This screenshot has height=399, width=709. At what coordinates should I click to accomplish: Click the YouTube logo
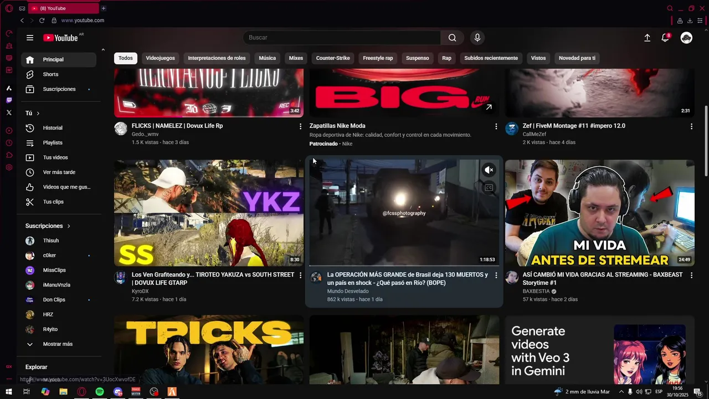pyautogui.click(x=61, y=38)
